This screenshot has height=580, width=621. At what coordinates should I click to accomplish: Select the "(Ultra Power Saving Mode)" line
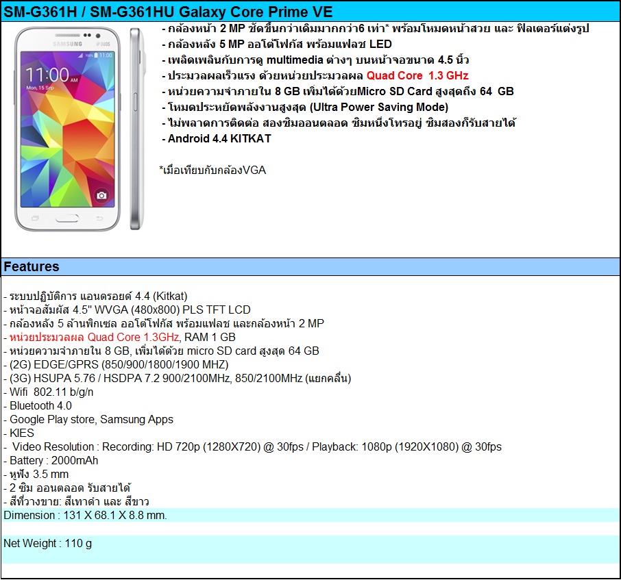(x=305, y=108)
